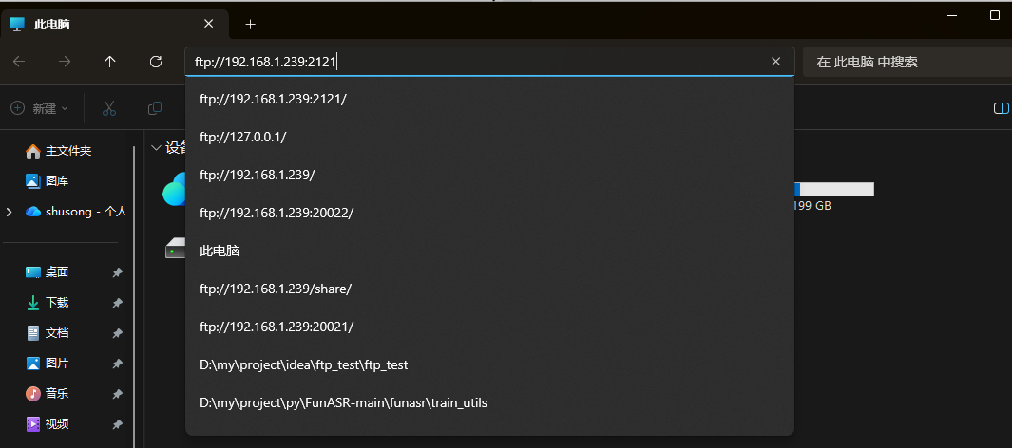Toggle the preview pane button

(x=1000, y=108)
